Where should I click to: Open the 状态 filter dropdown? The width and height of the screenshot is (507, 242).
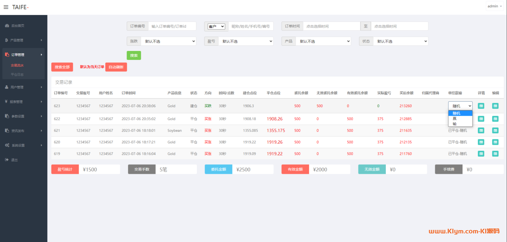click(x=401, y=41)
